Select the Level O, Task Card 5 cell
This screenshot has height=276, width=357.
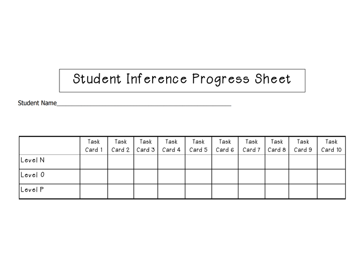tap(198, 176)
